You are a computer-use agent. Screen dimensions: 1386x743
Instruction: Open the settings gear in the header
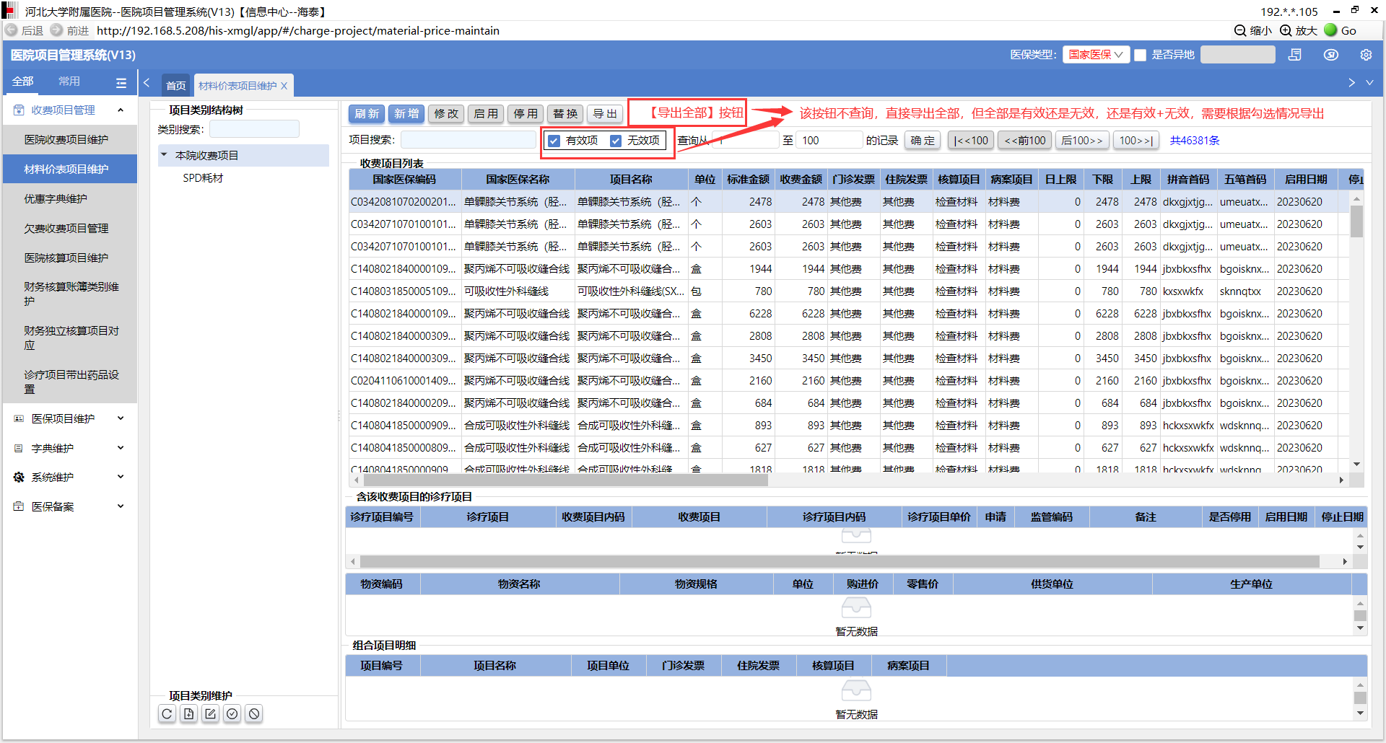(x=1365, y=55)
